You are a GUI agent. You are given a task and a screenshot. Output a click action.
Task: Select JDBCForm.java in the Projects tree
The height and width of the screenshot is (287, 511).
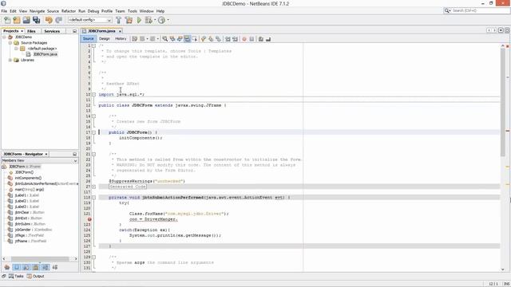click(45, 54)
